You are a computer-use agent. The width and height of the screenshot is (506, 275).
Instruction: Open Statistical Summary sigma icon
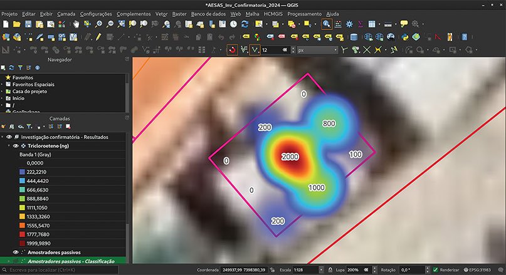(361, 24)
